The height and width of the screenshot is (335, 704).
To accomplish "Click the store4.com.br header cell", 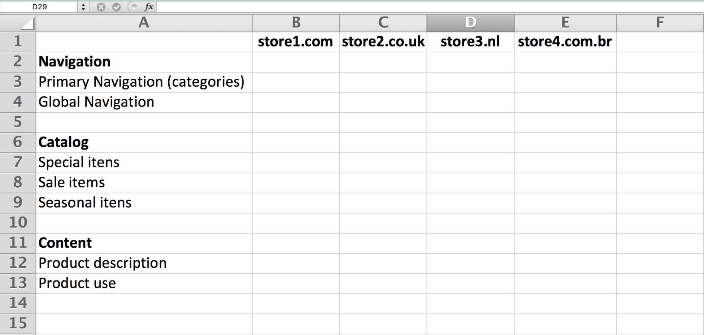I will tap(565, 42).
